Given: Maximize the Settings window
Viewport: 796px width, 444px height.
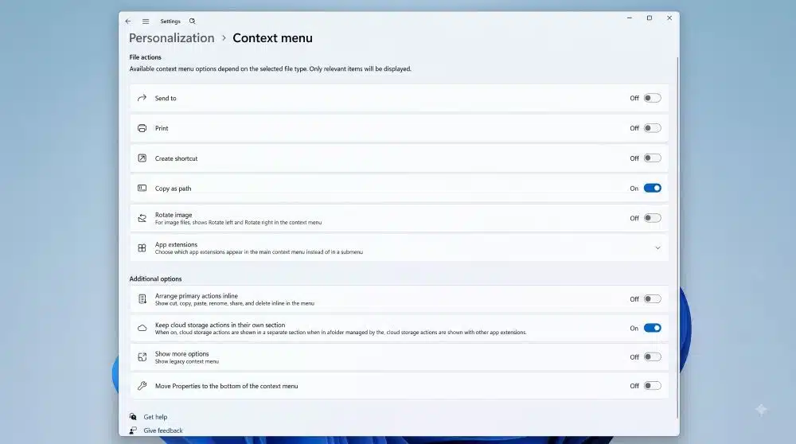Looking at the screenshot, I should tap(650, 18).
